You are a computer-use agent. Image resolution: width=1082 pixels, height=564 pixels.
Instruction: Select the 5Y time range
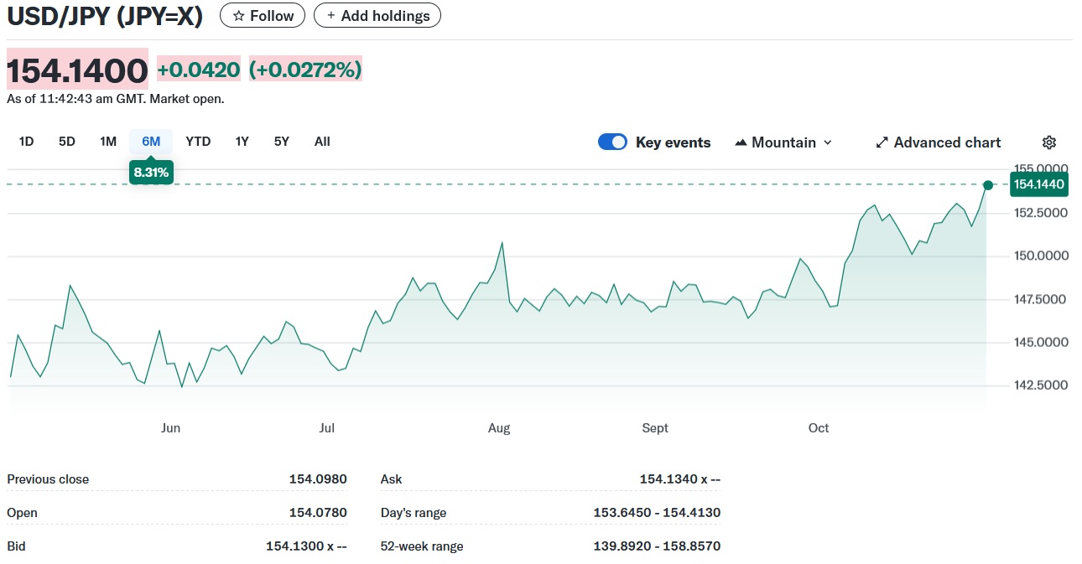(282, 142)
